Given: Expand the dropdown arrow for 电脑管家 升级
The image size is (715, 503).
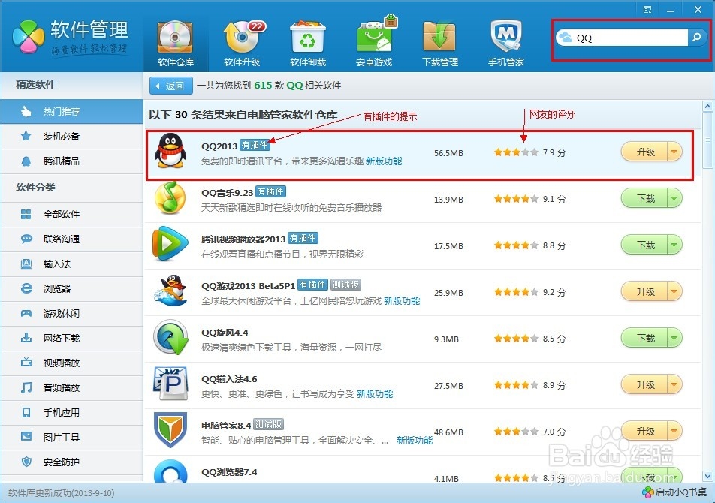Looking at the screenshot, I should coord(674,431).
